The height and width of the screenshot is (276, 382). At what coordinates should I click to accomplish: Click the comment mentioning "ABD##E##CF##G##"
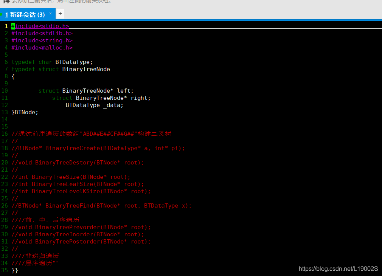pos(92,134)
